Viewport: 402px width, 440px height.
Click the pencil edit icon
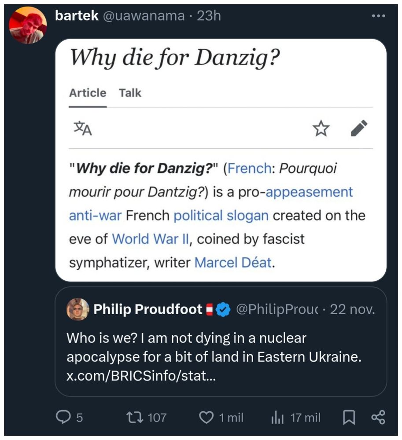click(359, 128)
